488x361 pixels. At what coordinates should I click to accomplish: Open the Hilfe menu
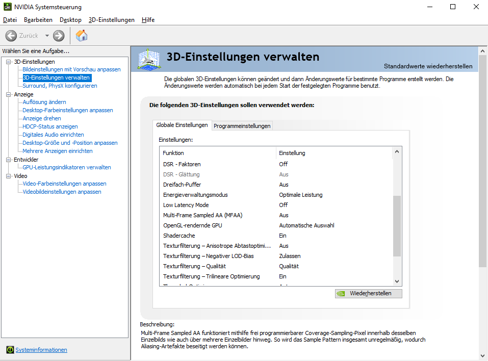pyautogui.click(x=148, y=20)
